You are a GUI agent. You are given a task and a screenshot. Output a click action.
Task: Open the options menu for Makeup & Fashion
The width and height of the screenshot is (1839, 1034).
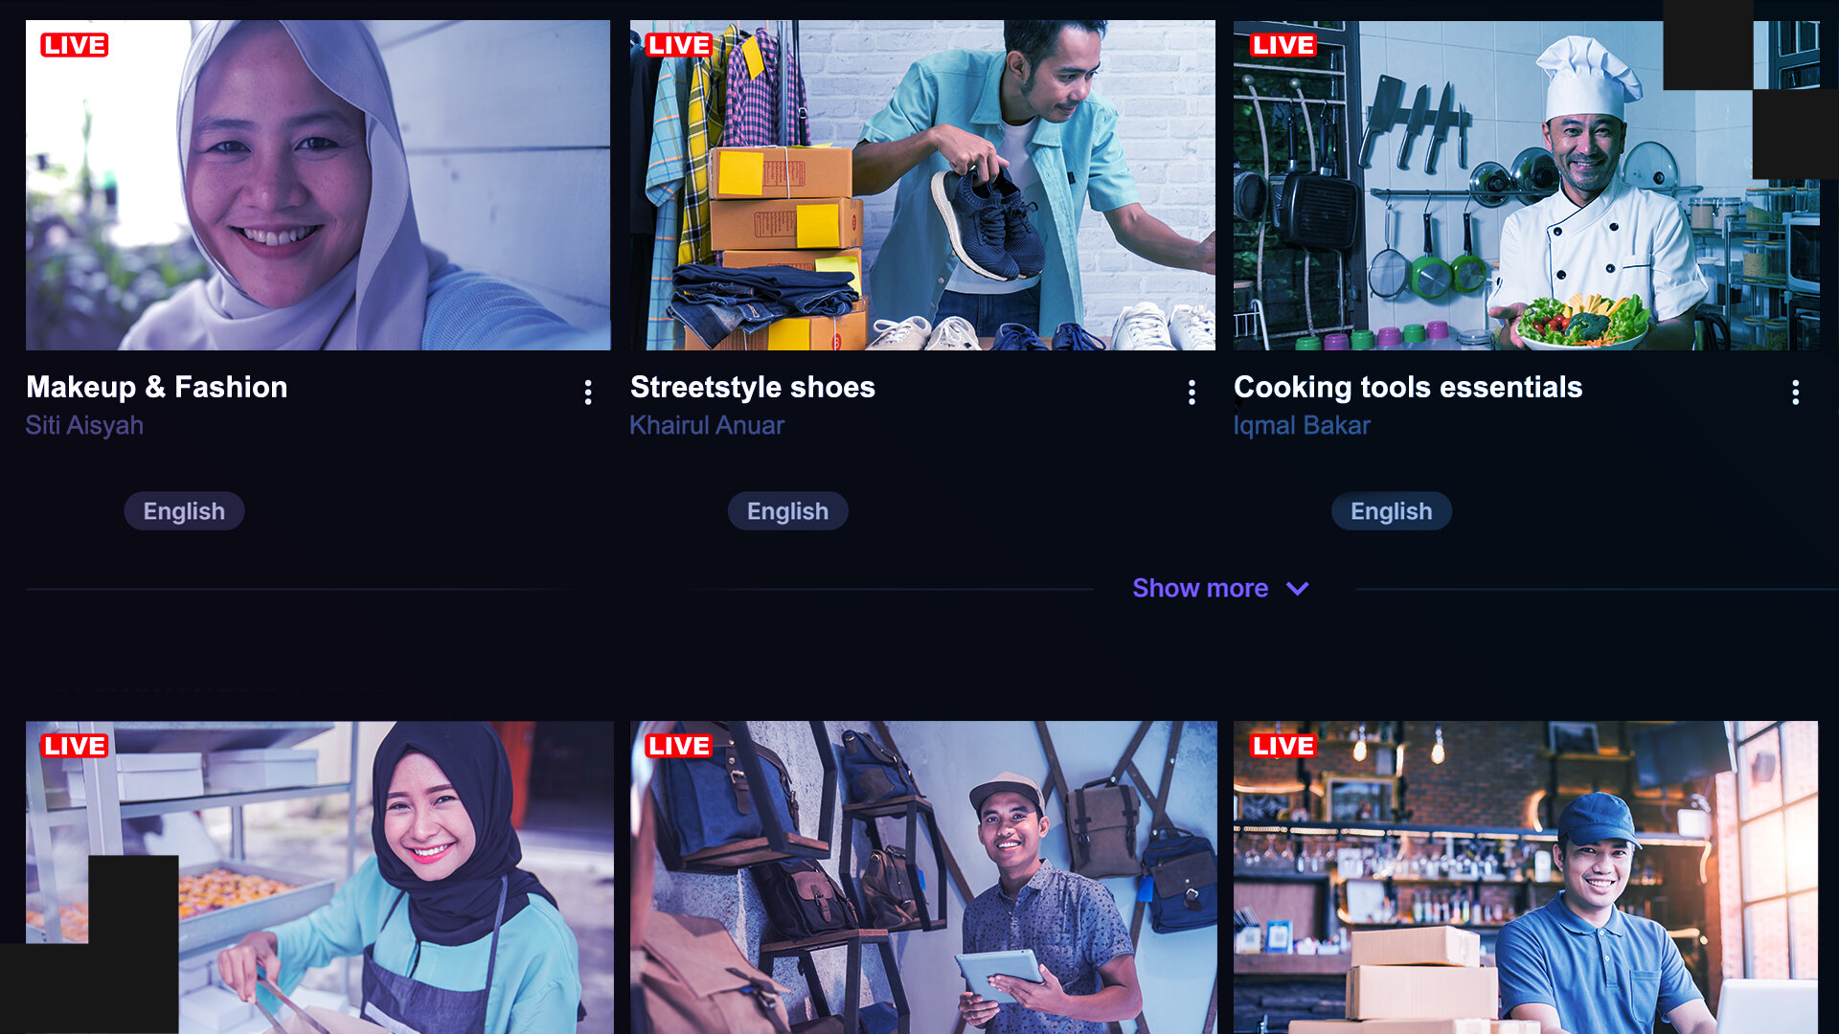coord(587,392)
